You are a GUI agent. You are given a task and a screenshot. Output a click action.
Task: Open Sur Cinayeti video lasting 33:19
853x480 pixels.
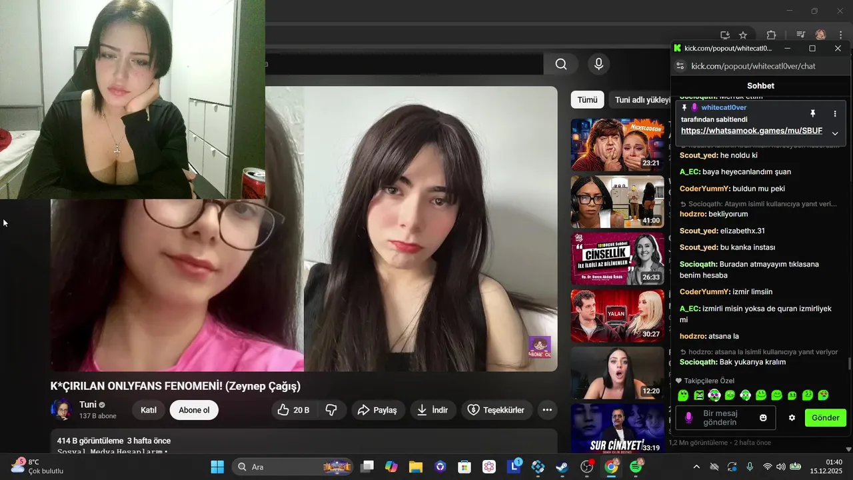[617, 429]
